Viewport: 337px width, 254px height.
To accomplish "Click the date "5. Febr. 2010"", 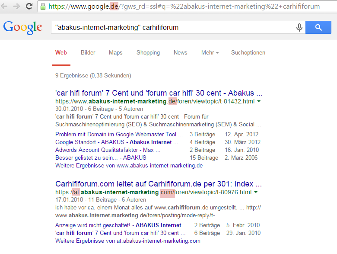I will click(x=243, y=225).
